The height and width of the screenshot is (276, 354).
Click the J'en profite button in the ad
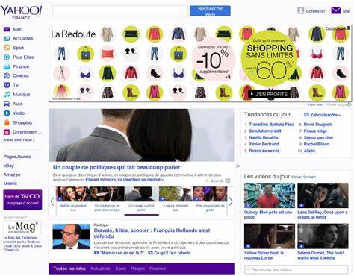point(270,95)
